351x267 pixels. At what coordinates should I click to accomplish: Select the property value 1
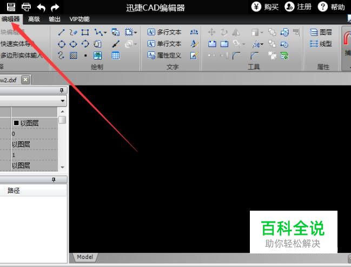pyautogui.click(x=14, y=155)
